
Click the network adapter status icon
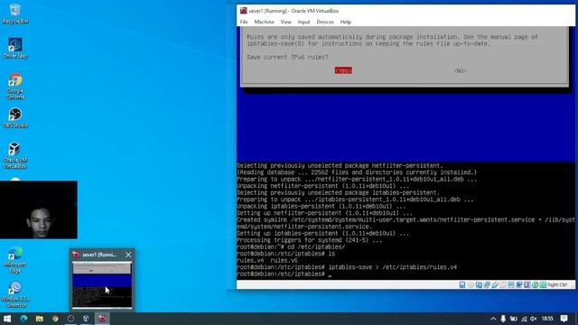(487, 285)
